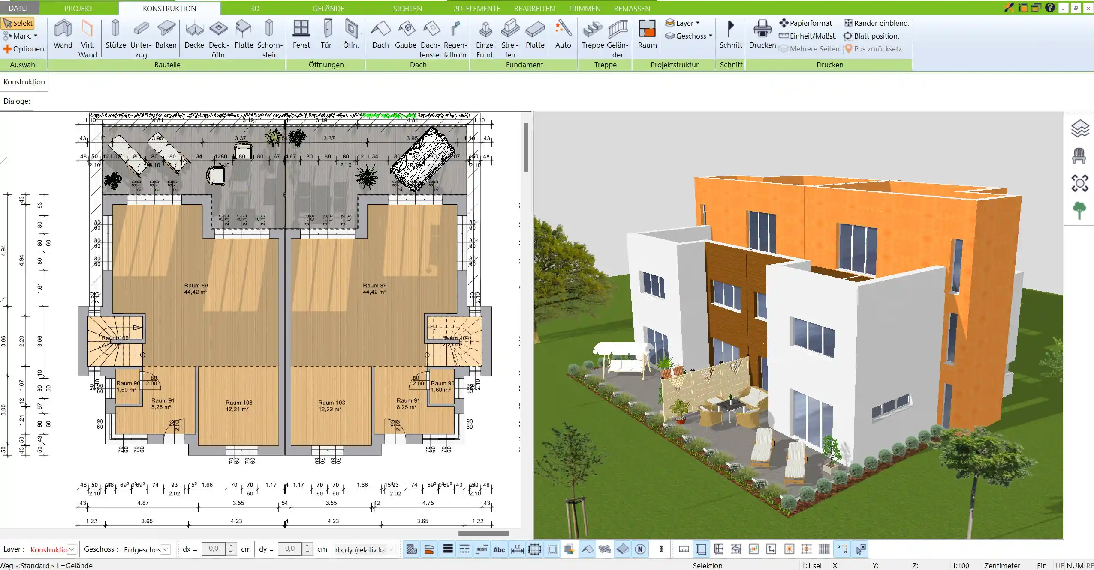Click Blatt position. button
Viewport: 1094px width, 570px height.
point(871,36)
